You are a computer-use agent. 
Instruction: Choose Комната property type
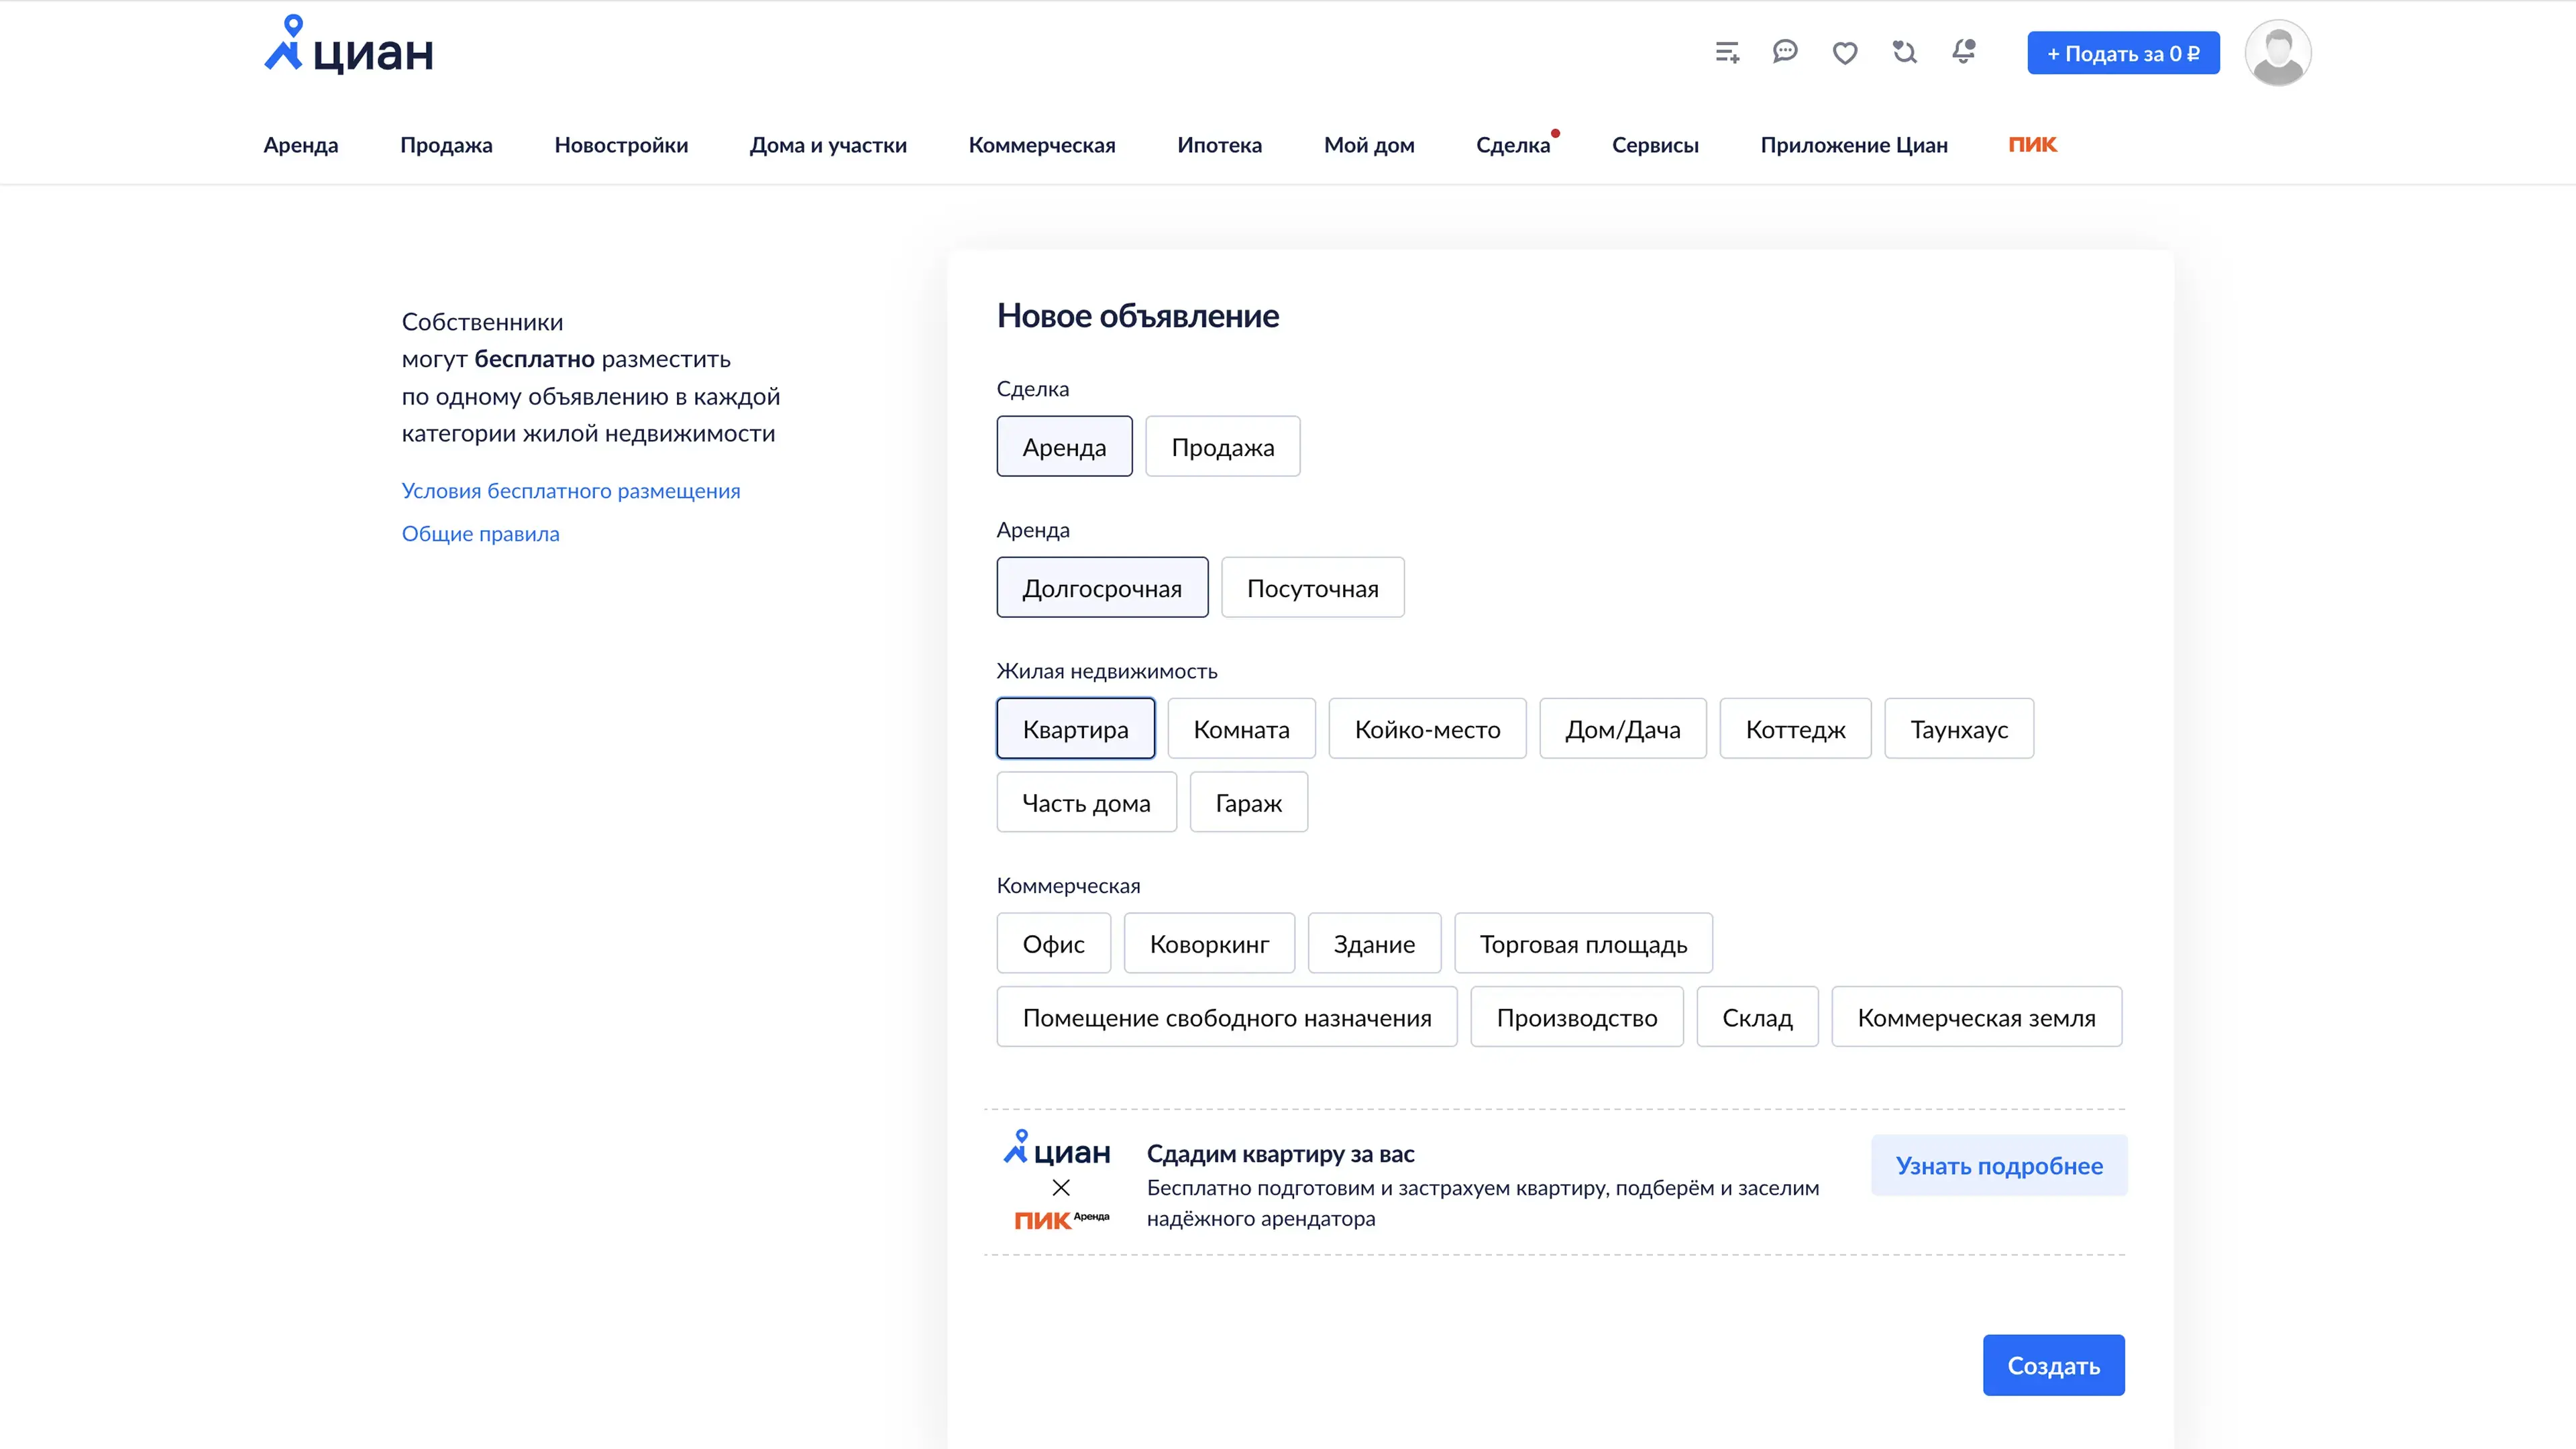1241,729
